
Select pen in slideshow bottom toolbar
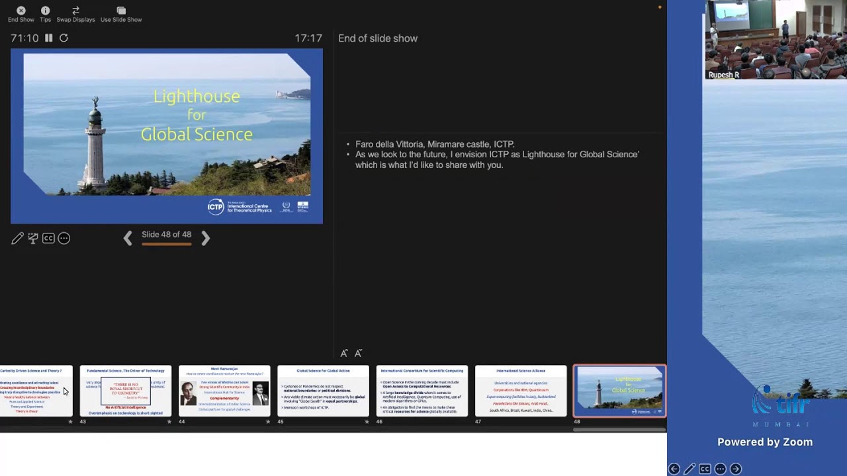pyautogui.click(x=689, y=469)
